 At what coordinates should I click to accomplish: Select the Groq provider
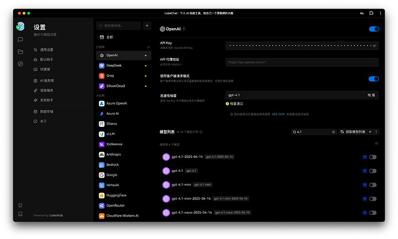click(123, 76)
